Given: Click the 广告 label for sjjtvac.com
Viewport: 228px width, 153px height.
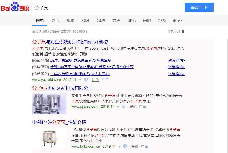Looking at the screenshot, I should coord(143,106).
